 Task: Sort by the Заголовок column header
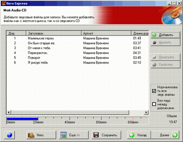[54, 33]
